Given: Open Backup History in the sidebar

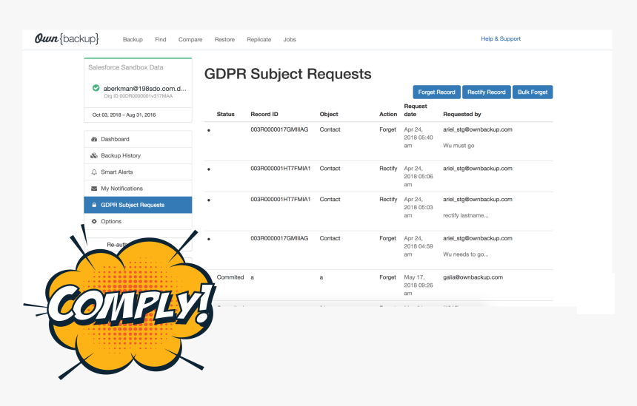Looking at the screenshot, I should pos(138,155).
